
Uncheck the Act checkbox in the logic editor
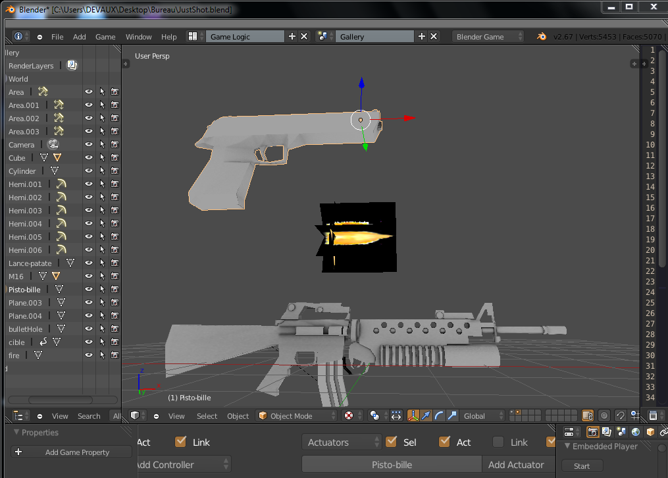point(445,442)
